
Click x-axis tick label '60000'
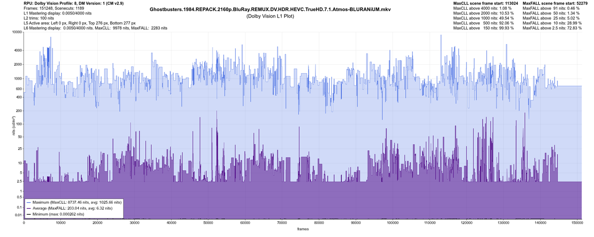click(x=245, y=223)
